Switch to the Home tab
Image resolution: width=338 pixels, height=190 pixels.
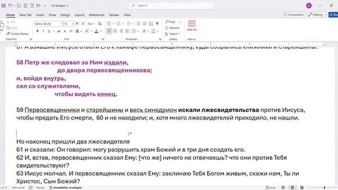tap(11, 15)
